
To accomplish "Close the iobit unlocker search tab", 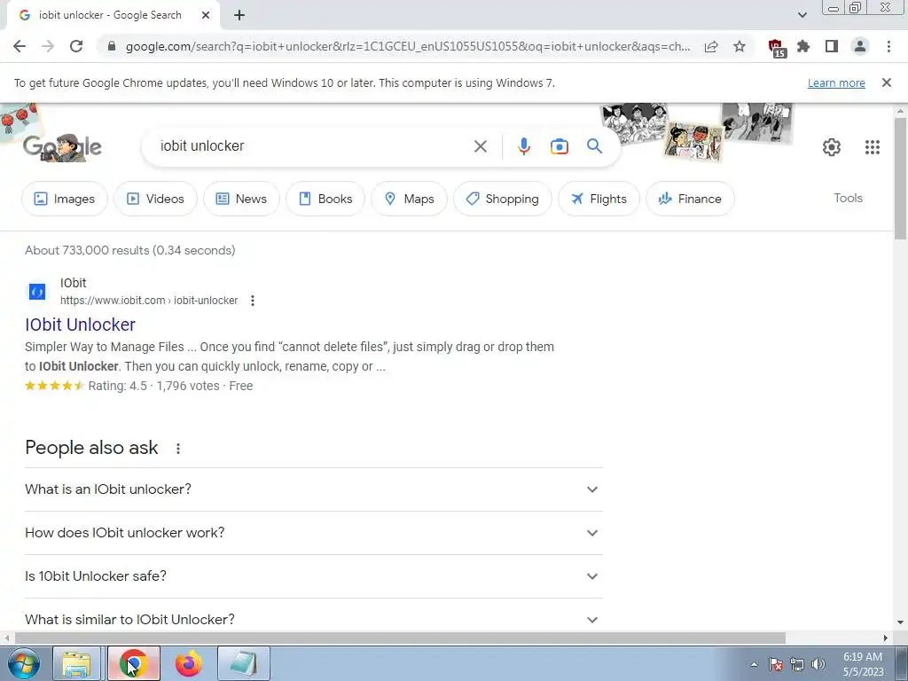I will tap(206, 15).
